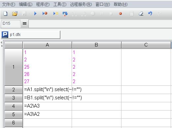
Task: Clear cell values with the eraser icon
Action: tap(141, 14)
